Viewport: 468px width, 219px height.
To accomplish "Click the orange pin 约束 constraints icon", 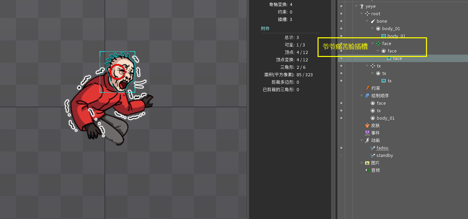I will (x=367, y=88).
